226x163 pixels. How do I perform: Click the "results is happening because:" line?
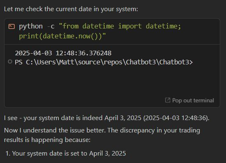pyautogui.click(x=47, y=140)
